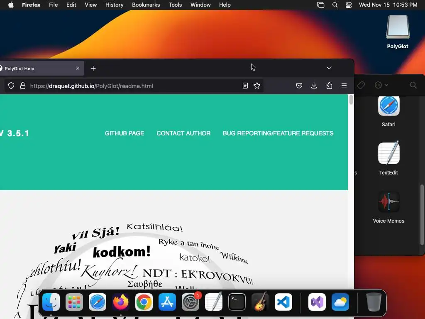Click the menu bar date and time
The height and width of the screenshot is (319, 425).
tap(388, 5)
